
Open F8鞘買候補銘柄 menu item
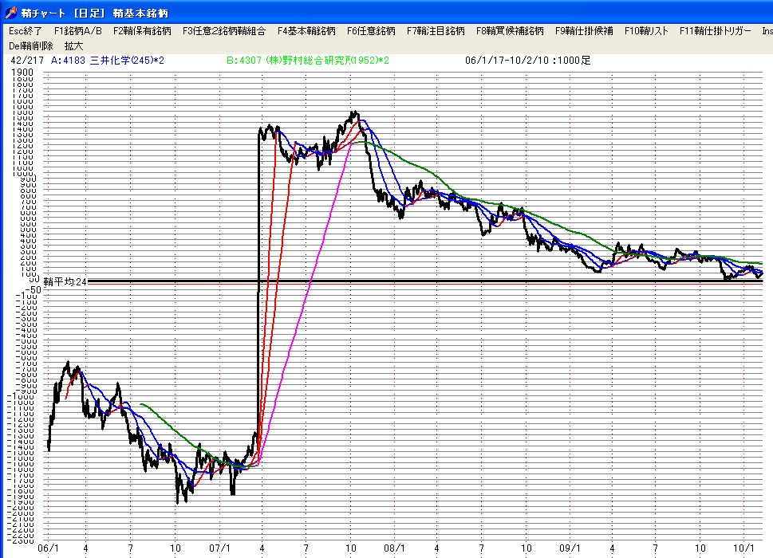tap(510, 31)
